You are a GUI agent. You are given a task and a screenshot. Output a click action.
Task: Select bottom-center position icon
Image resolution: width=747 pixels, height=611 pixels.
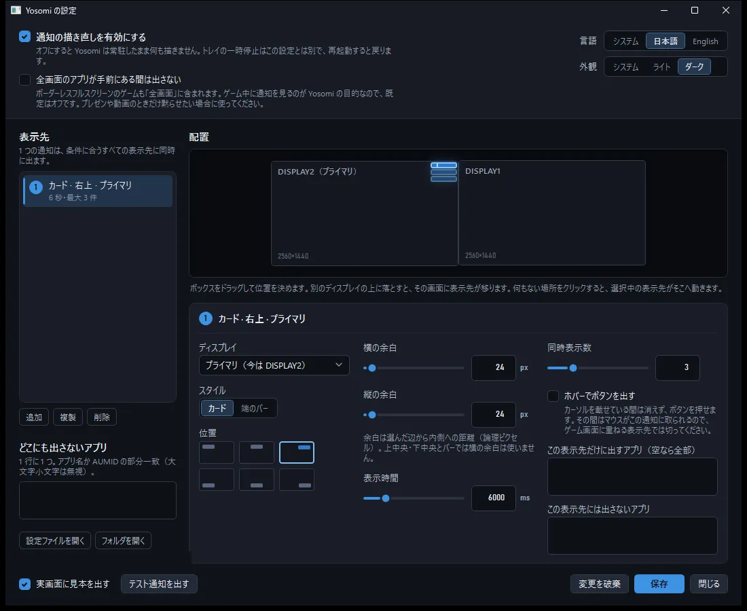tap(256, 479)
